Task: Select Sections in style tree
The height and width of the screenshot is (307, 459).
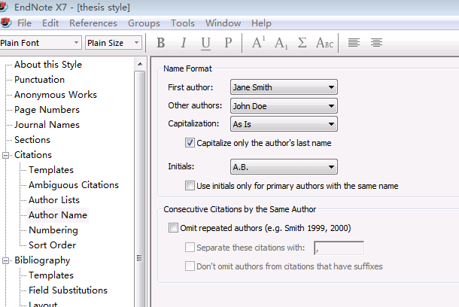Action: [32, 140]
